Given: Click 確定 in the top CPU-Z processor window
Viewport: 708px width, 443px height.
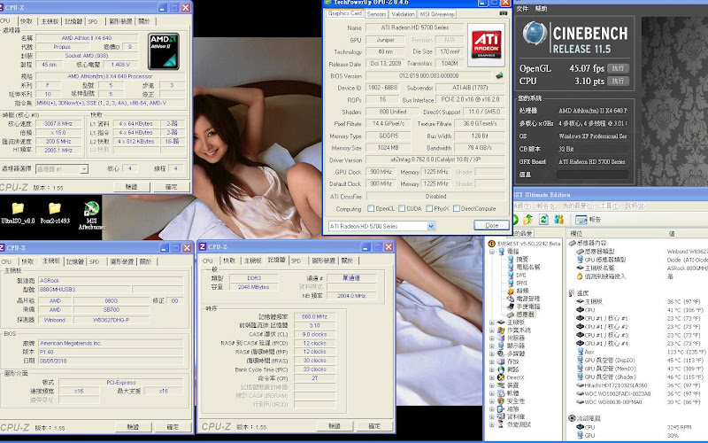Looking at the screenshot, I should pos(171,187).
